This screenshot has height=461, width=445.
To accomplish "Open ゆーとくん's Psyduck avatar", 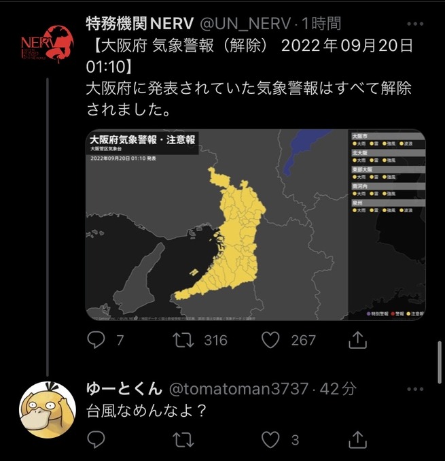I will coord(48,410).
